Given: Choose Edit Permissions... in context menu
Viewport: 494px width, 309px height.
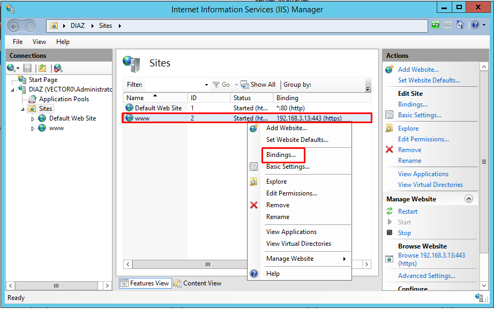Looking at the screenshot, I should [291, 193].
